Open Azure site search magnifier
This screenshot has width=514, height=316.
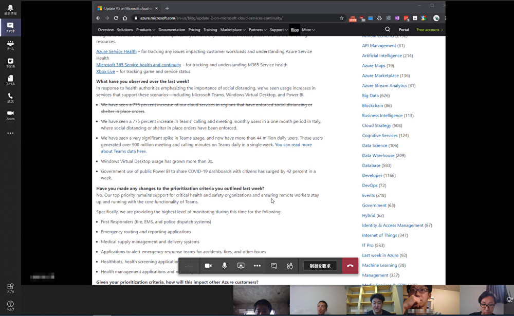coord(388,29)
